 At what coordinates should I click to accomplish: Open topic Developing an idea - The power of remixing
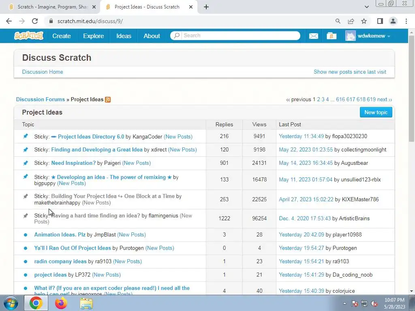(x=111, y=177)
